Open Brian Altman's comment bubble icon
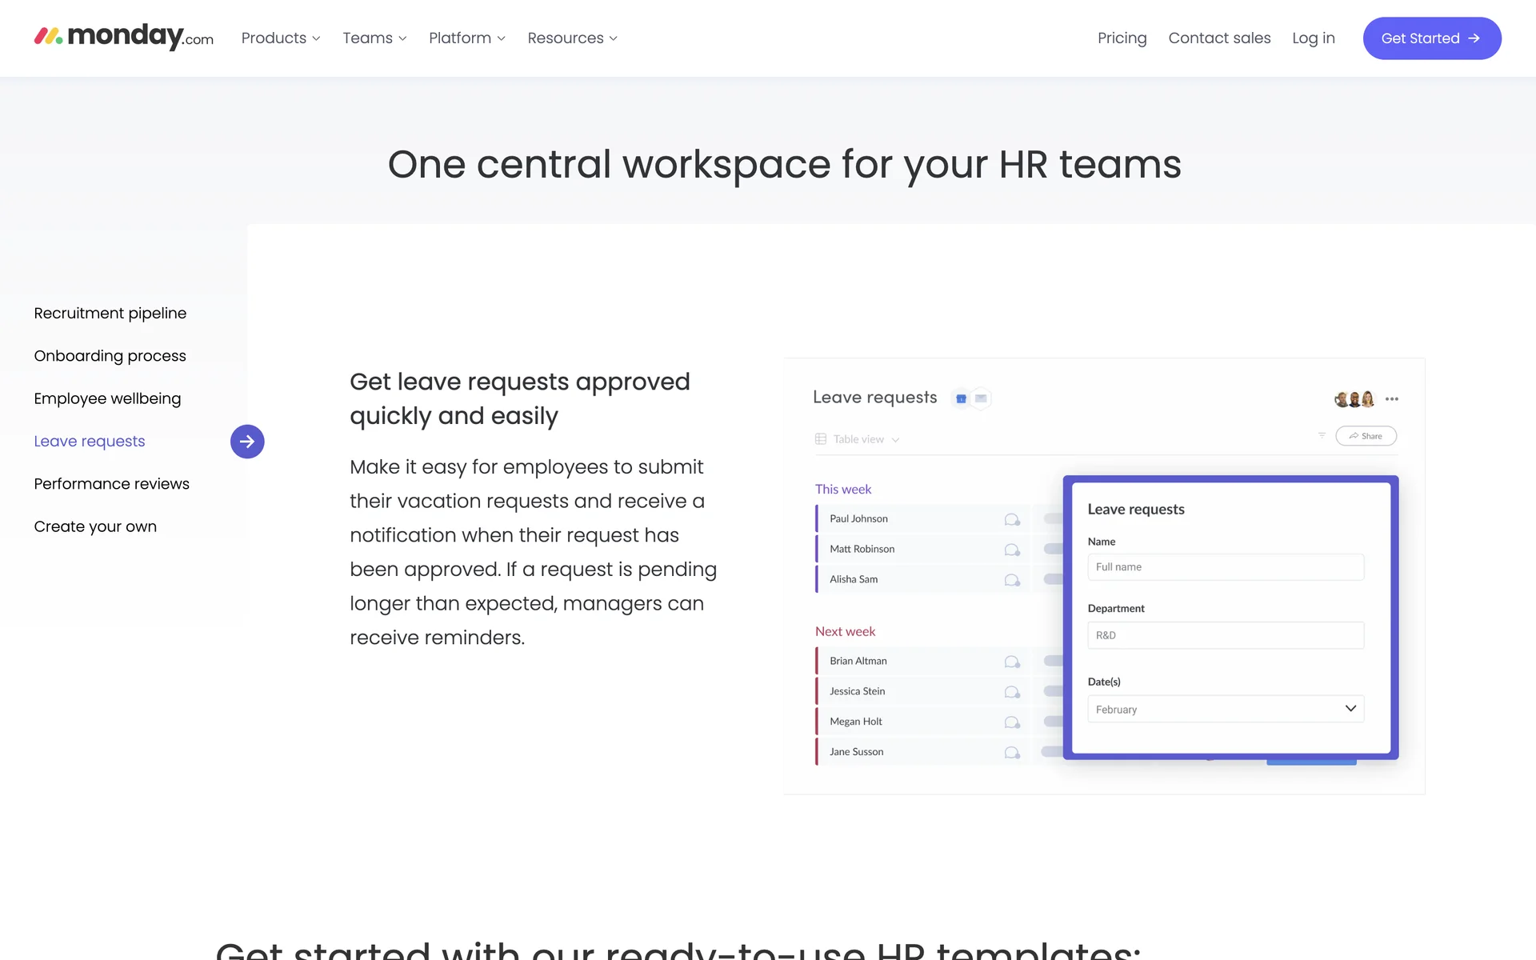 1012,662
